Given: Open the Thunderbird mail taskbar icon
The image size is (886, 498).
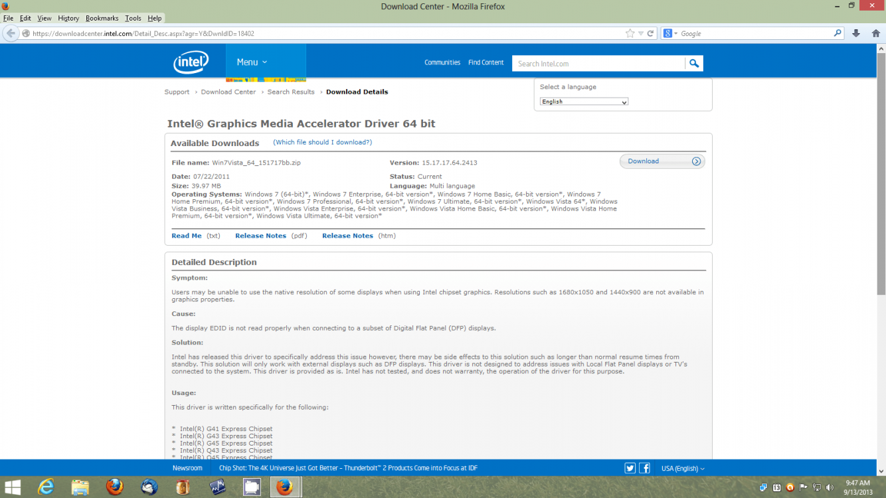Looking at the screenshot, I should 149,487.
